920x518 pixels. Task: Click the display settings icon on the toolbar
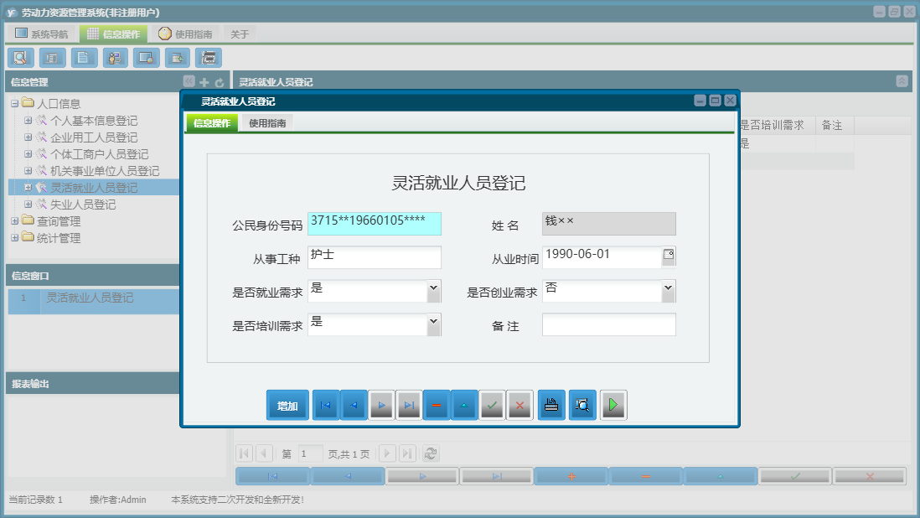click(146, 58)
